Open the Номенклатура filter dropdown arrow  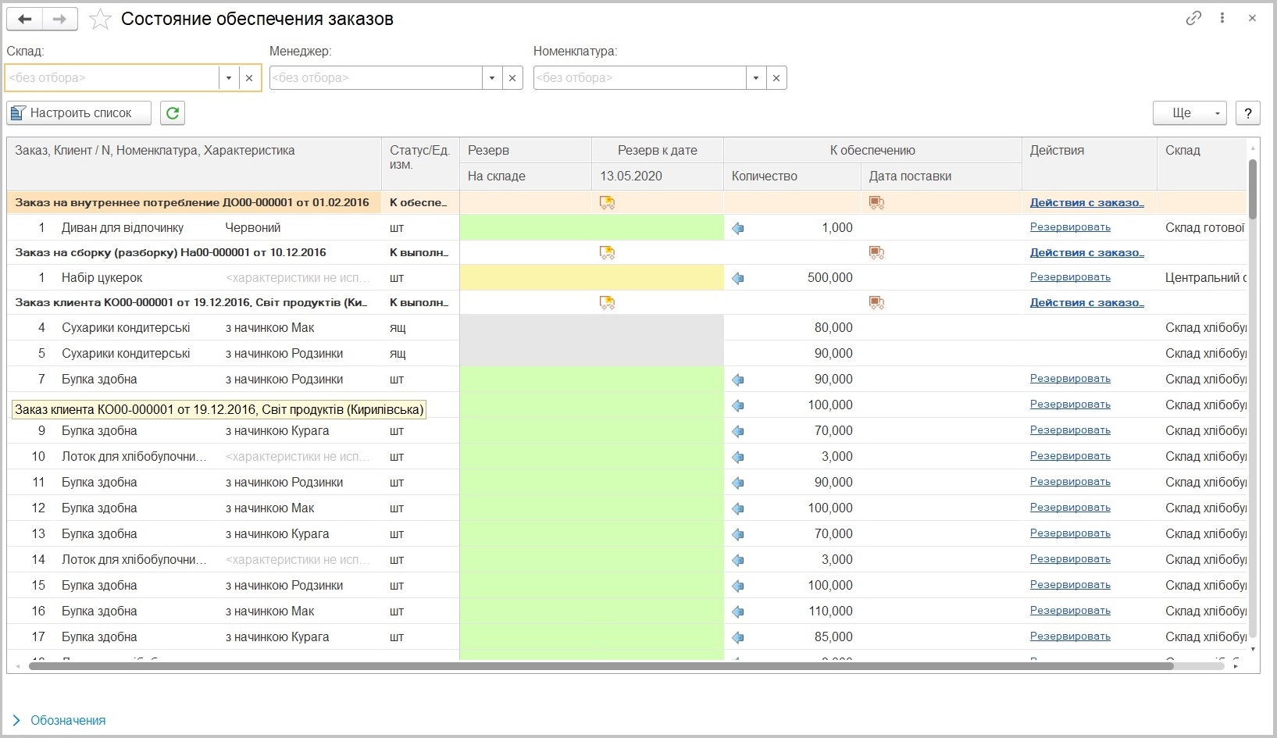[756, 78]
